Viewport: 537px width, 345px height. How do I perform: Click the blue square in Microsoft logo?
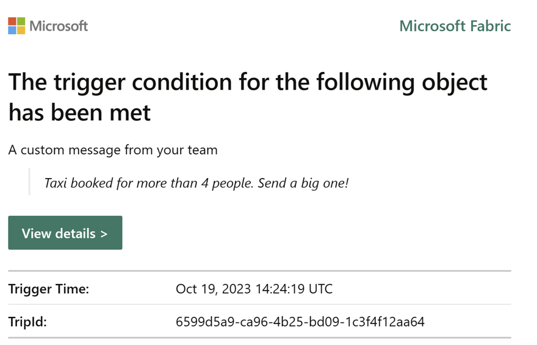12,30
